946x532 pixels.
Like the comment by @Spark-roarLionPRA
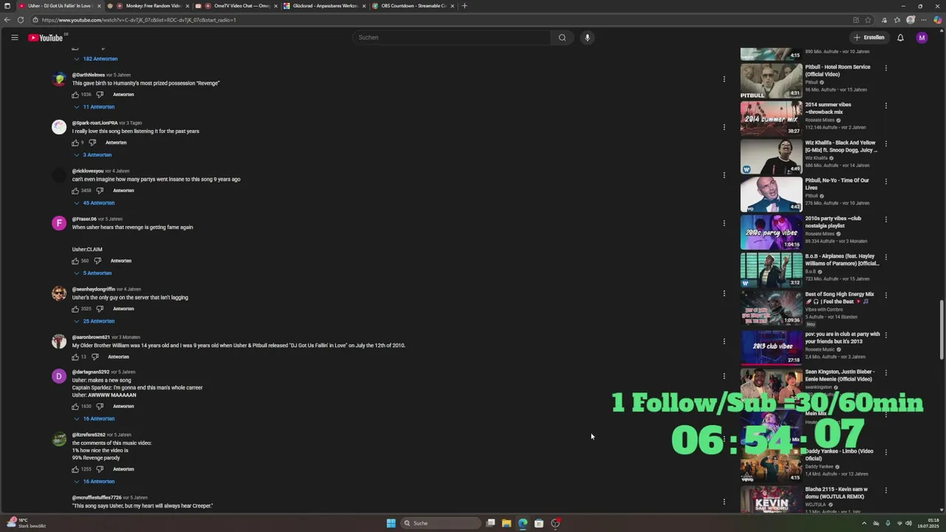75,143
